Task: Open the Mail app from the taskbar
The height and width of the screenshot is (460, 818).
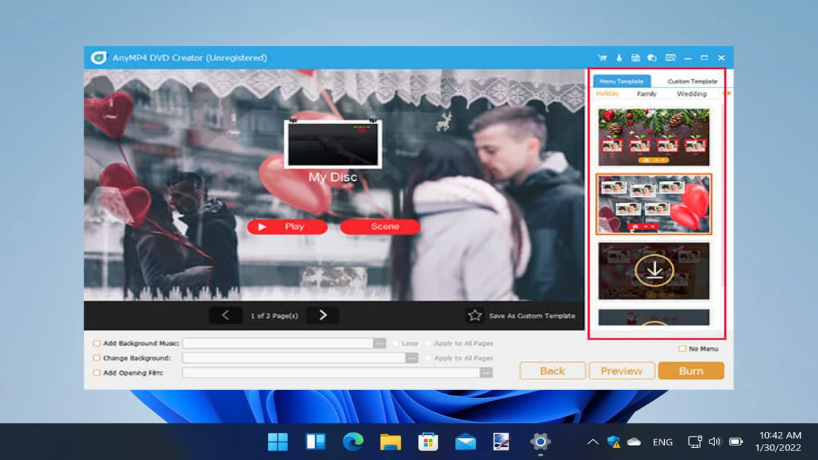Action: 465,441
